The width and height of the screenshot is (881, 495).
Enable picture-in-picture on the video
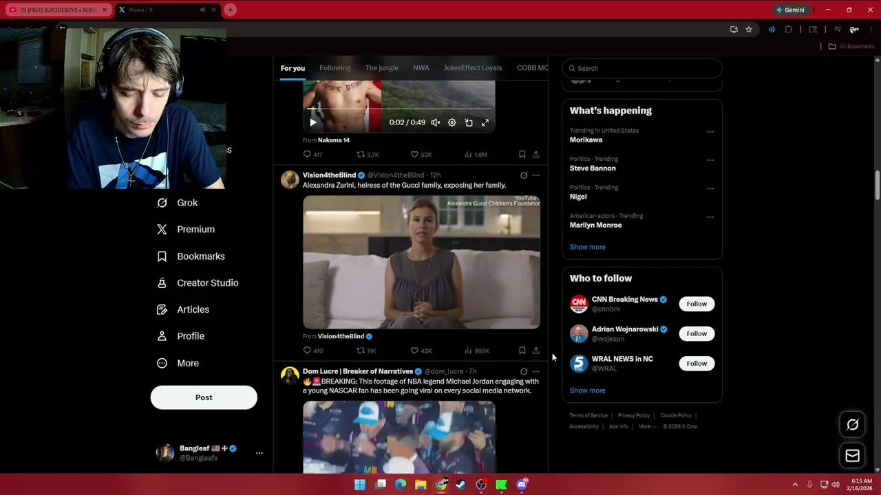point(469,122)
